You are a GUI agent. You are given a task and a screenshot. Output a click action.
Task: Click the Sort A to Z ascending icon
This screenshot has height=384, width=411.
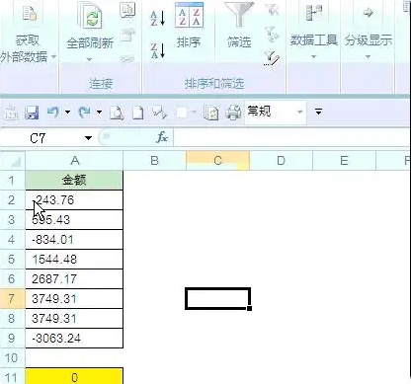click(158, 18)
